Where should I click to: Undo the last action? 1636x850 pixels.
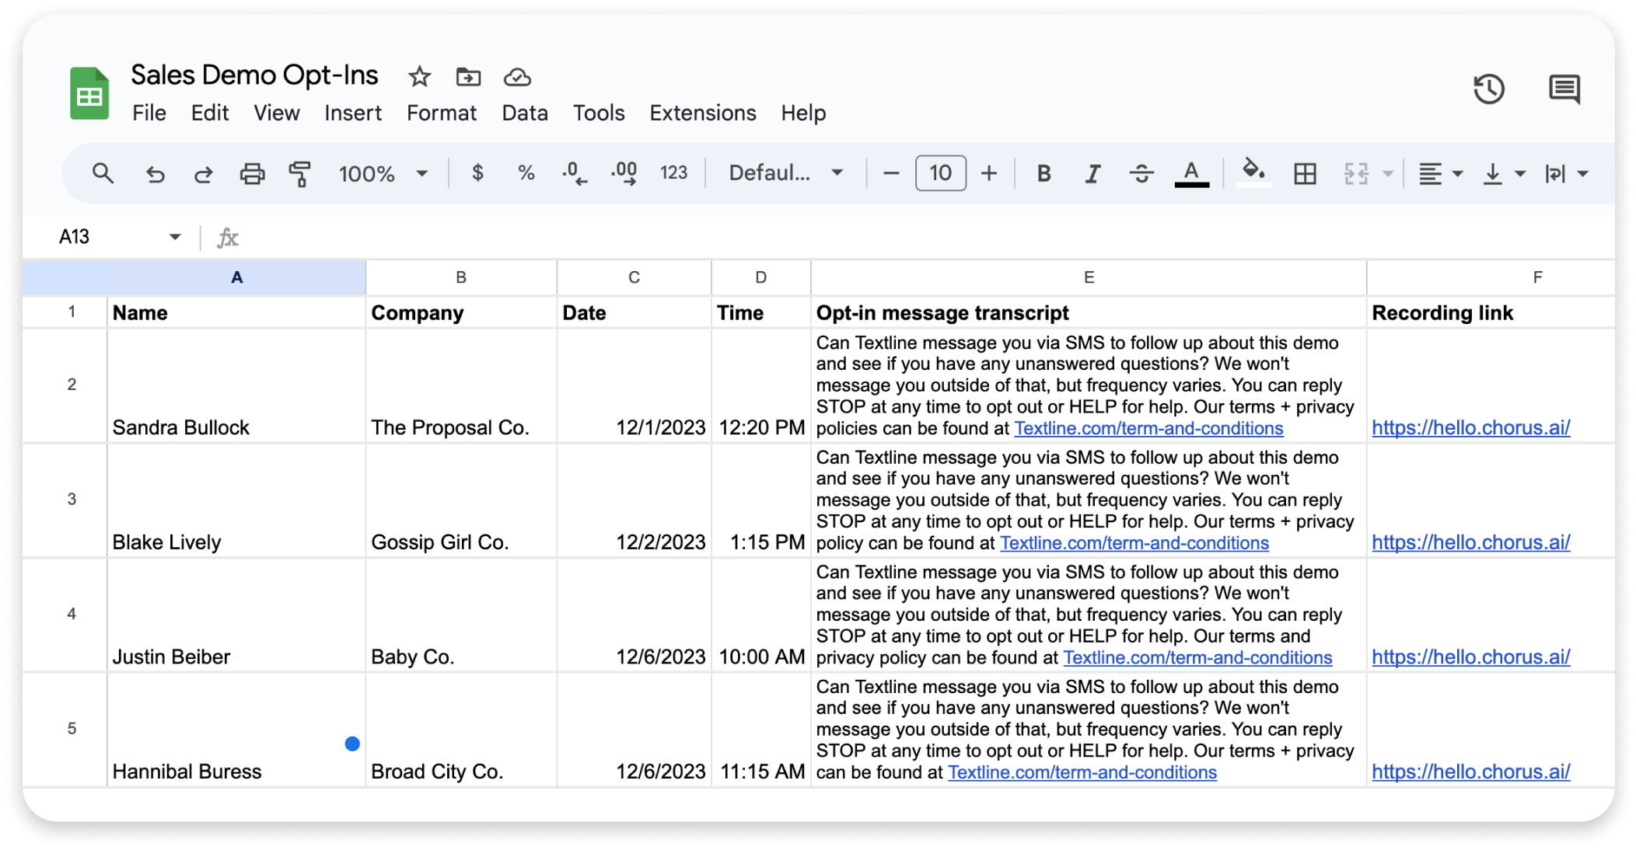tap(156, 172)
